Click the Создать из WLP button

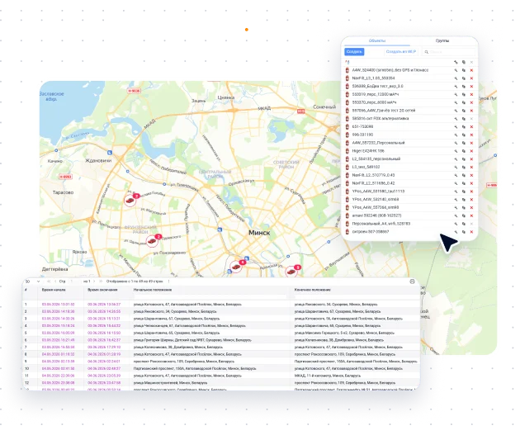pyautogui.click(x=401, y=52)
